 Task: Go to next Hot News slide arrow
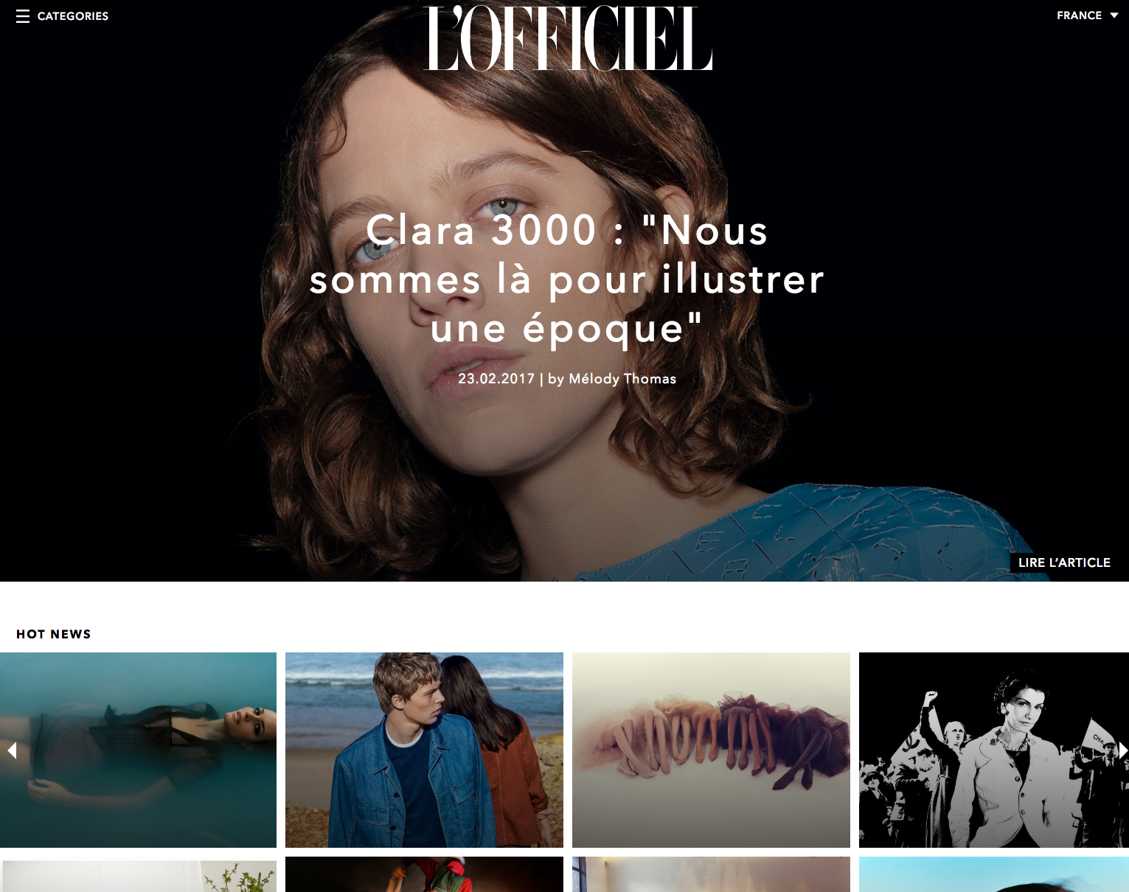[x=1122, y=750]
